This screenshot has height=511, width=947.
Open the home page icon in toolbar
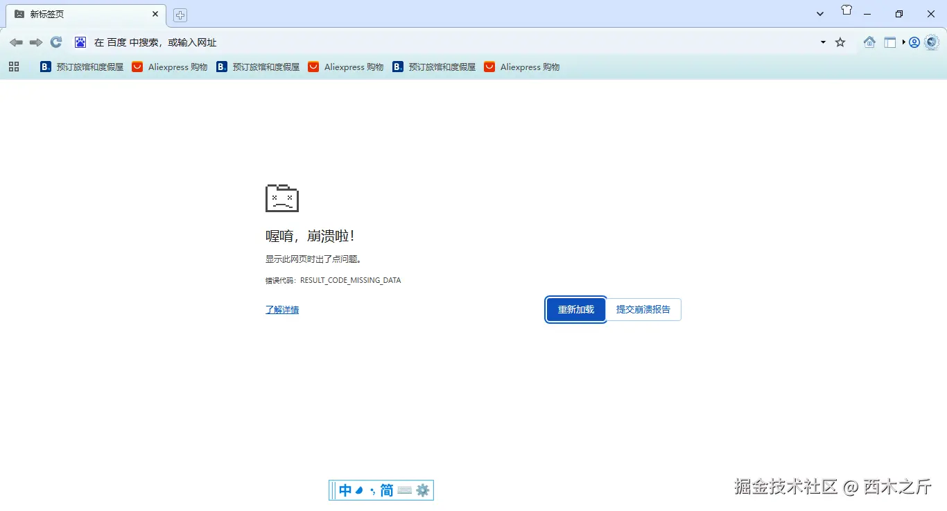click(x=869, y=42)
